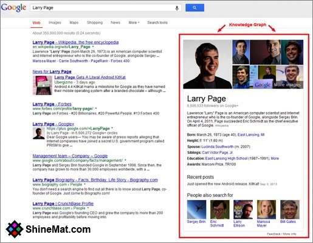Click the microphone voice search icon
Screen dimensions: 313x243
pyautogui.click(x=177, y=8)
